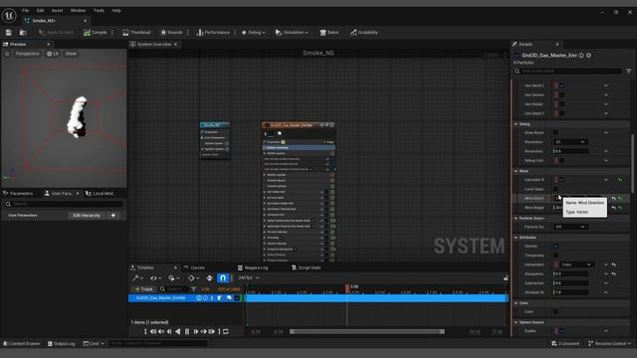Open the Details filter options
The image size is (637, 358).
tap(628, 71)
